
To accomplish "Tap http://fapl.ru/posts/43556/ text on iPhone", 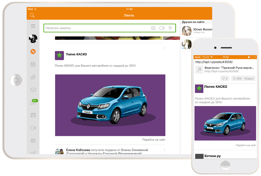I will tap(214, 62).
